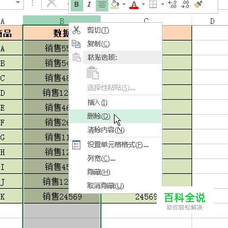Select 选择性粘贴(S)... menu entry
This screenshot has width=228, height=228.
(116, 88)
